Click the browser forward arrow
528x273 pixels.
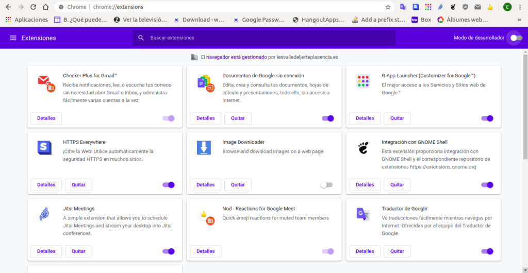21,7
